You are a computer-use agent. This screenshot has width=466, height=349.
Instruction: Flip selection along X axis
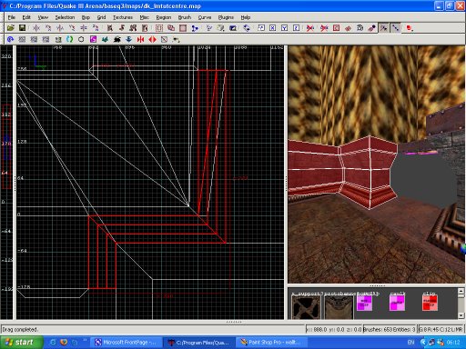(36, 28)
